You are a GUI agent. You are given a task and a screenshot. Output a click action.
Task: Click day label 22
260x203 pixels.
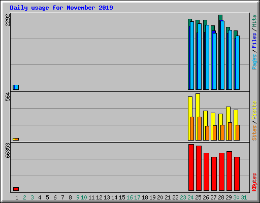[175, 197]
